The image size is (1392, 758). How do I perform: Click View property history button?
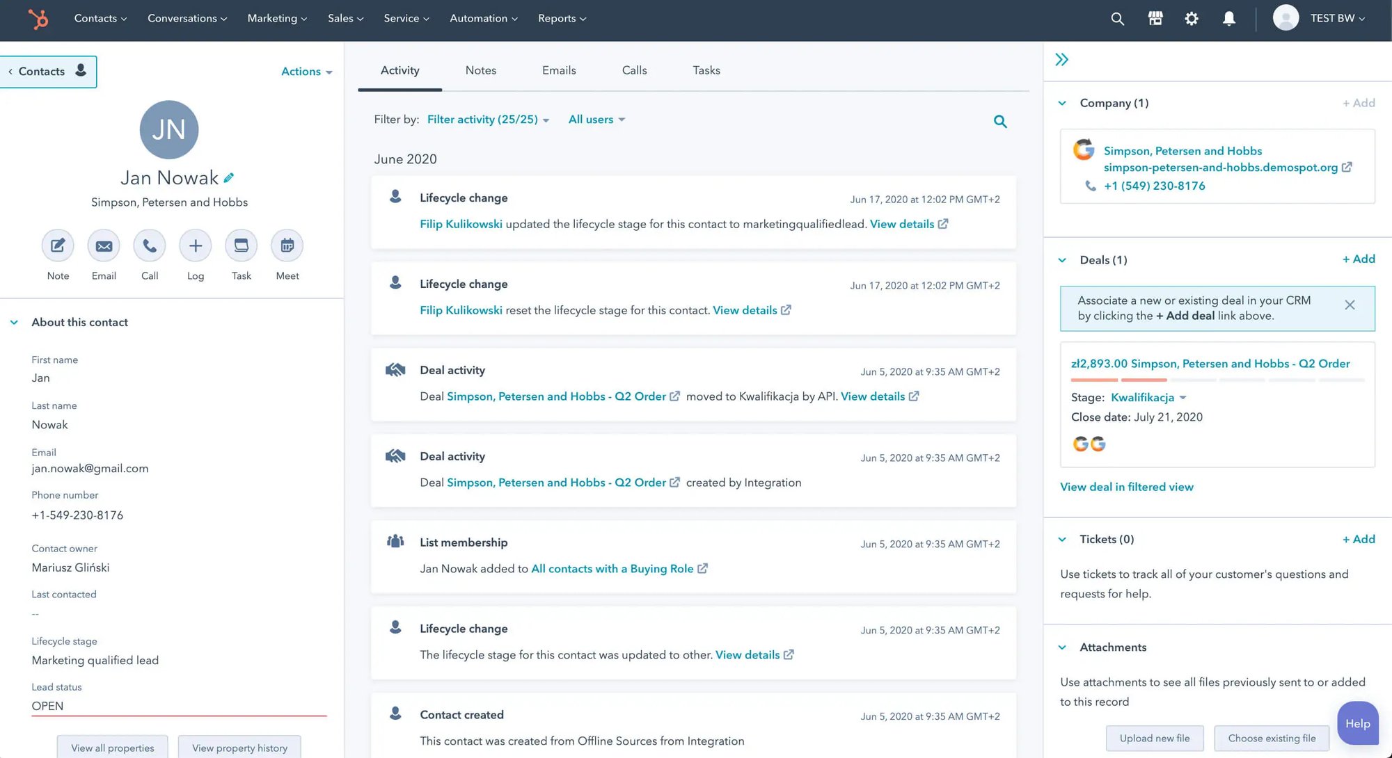[x=239, y=747]
